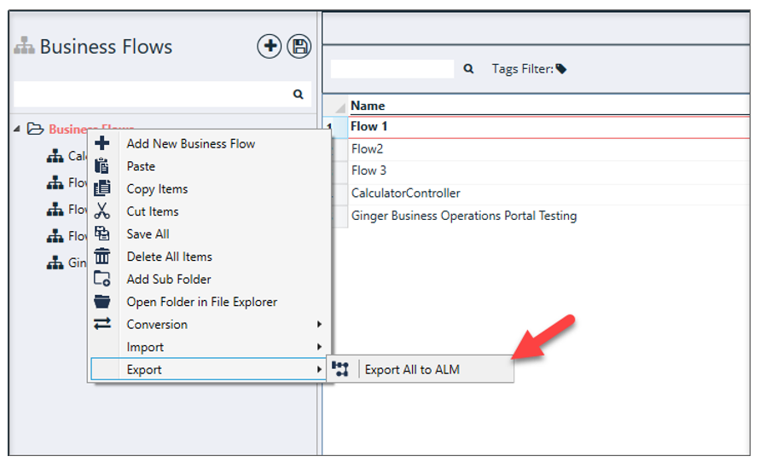Choose Export All to ALM
The width and height of the screenshot is (760, 462).
412,370
